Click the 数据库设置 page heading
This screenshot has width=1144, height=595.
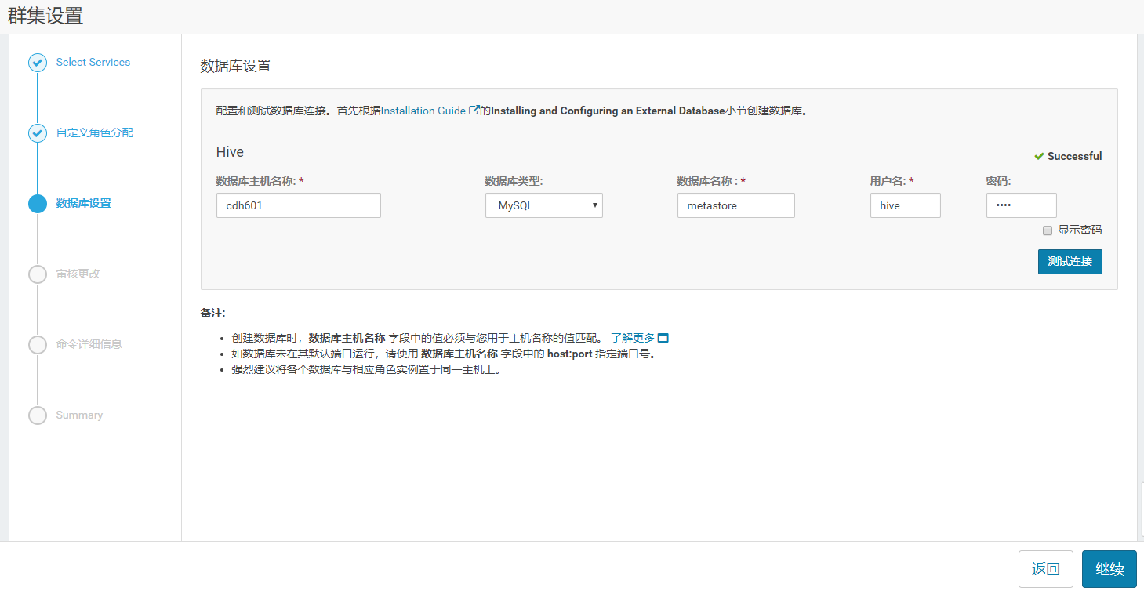point(236,66)
